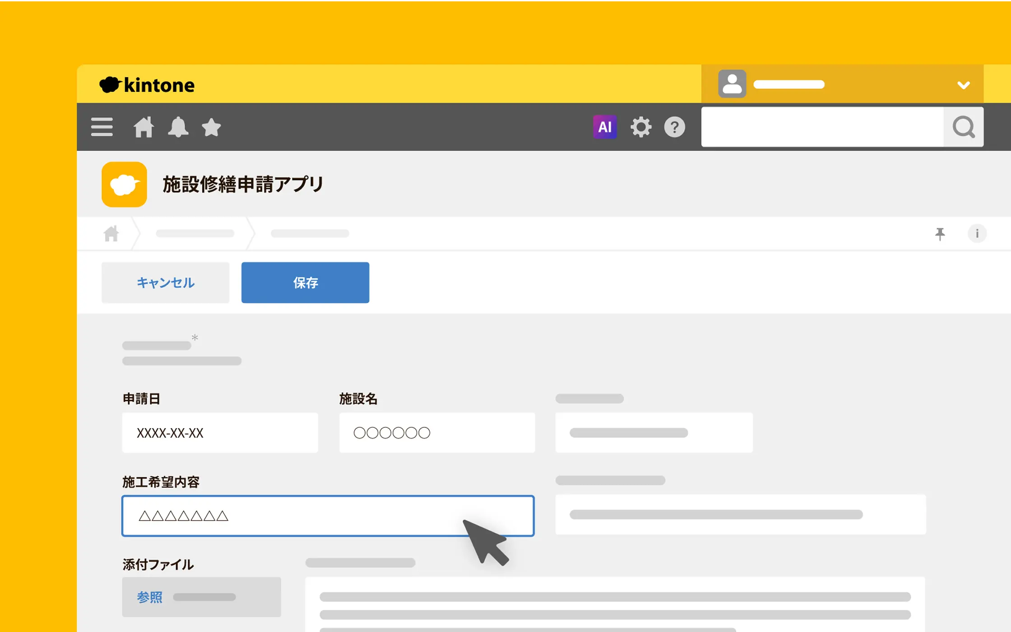The image size is (1011, 632).
Task: Open settings gear icon
Action: pyautogui.click(x=640, y=127)
